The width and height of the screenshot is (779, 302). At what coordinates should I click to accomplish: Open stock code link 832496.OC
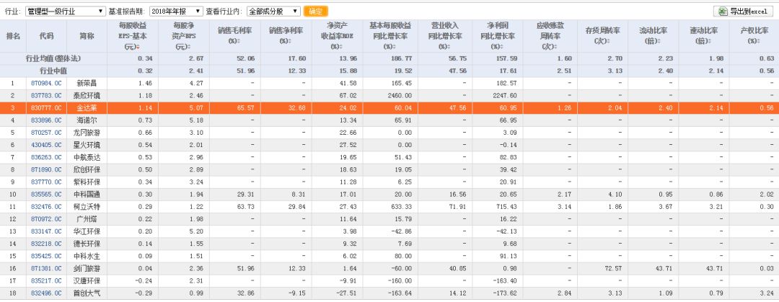point(46,293)
